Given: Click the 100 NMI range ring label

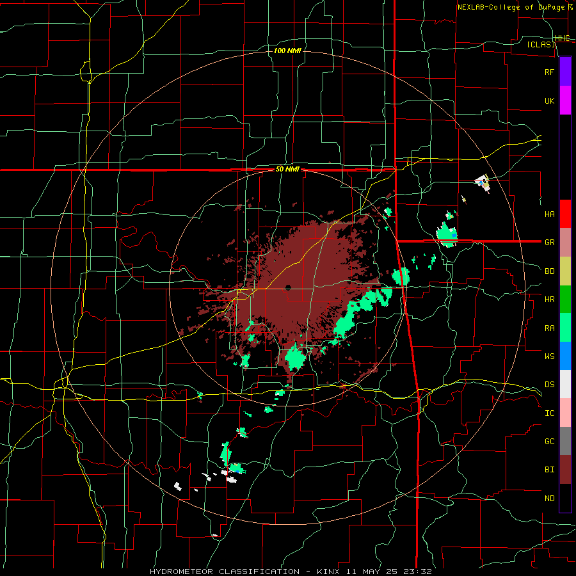Looking at the screenshot, I should click(x=287, y=51).
